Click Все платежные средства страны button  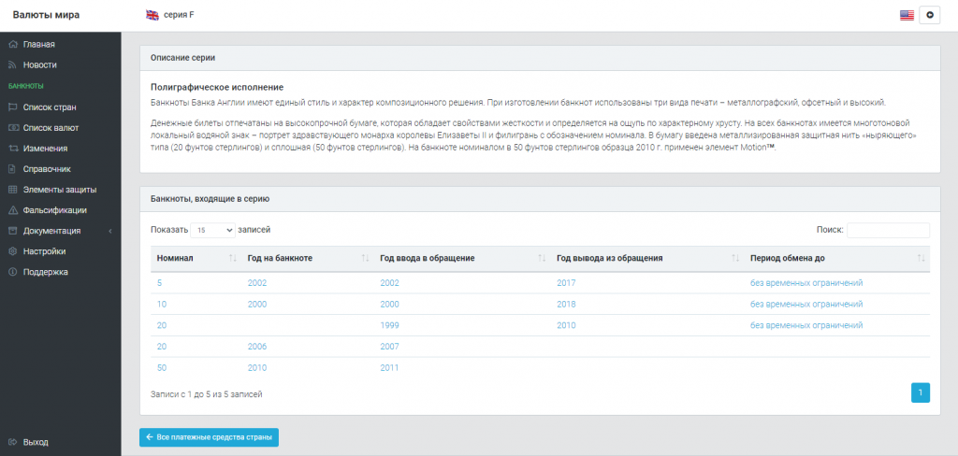tap(209, 437)
